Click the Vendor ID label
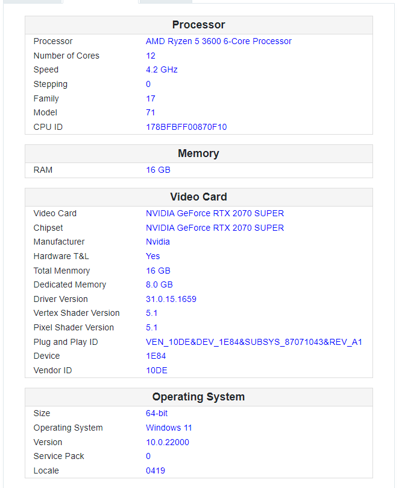 point(53,370)
